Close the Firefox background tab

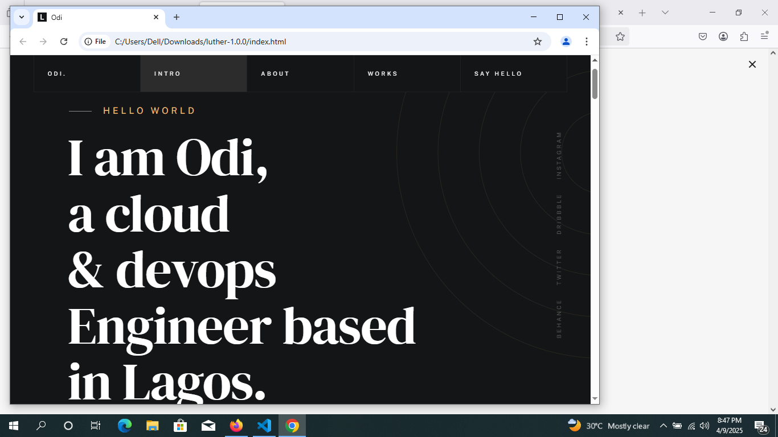tap(621, 13)
